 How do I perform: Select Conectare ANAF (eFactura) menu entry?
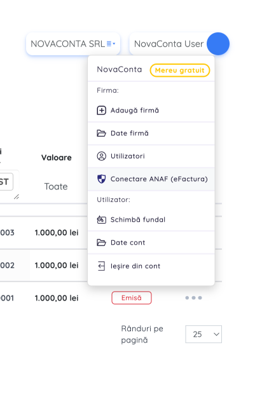tap(151, 179)
